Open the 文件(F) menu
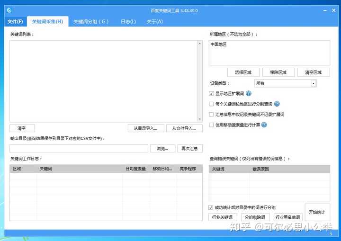Image resolution: width=341 pixels, height=241 pixels. [x=15, y=21]
